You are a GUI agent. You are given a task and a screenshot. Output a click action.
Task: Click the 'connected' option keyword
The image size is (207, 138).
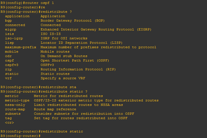tap(15, 25)
